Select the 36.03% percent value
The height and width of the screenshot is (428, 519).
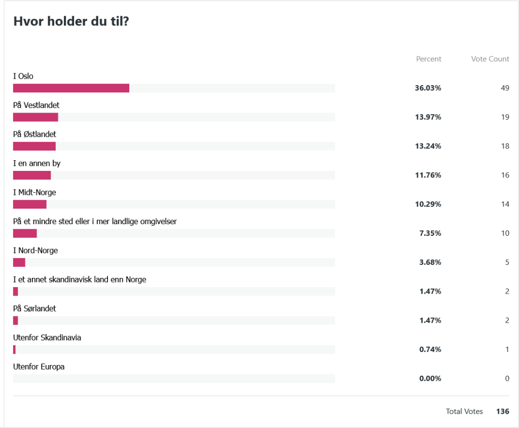click(x=428, y=88)
